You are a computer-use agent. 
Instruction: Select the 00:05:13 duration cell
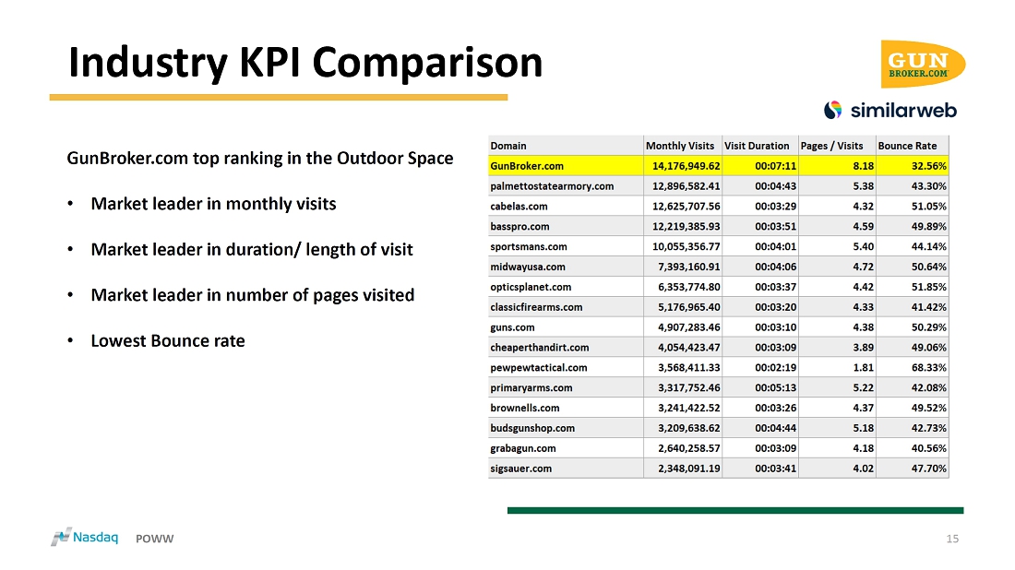(x=760, y=386)
